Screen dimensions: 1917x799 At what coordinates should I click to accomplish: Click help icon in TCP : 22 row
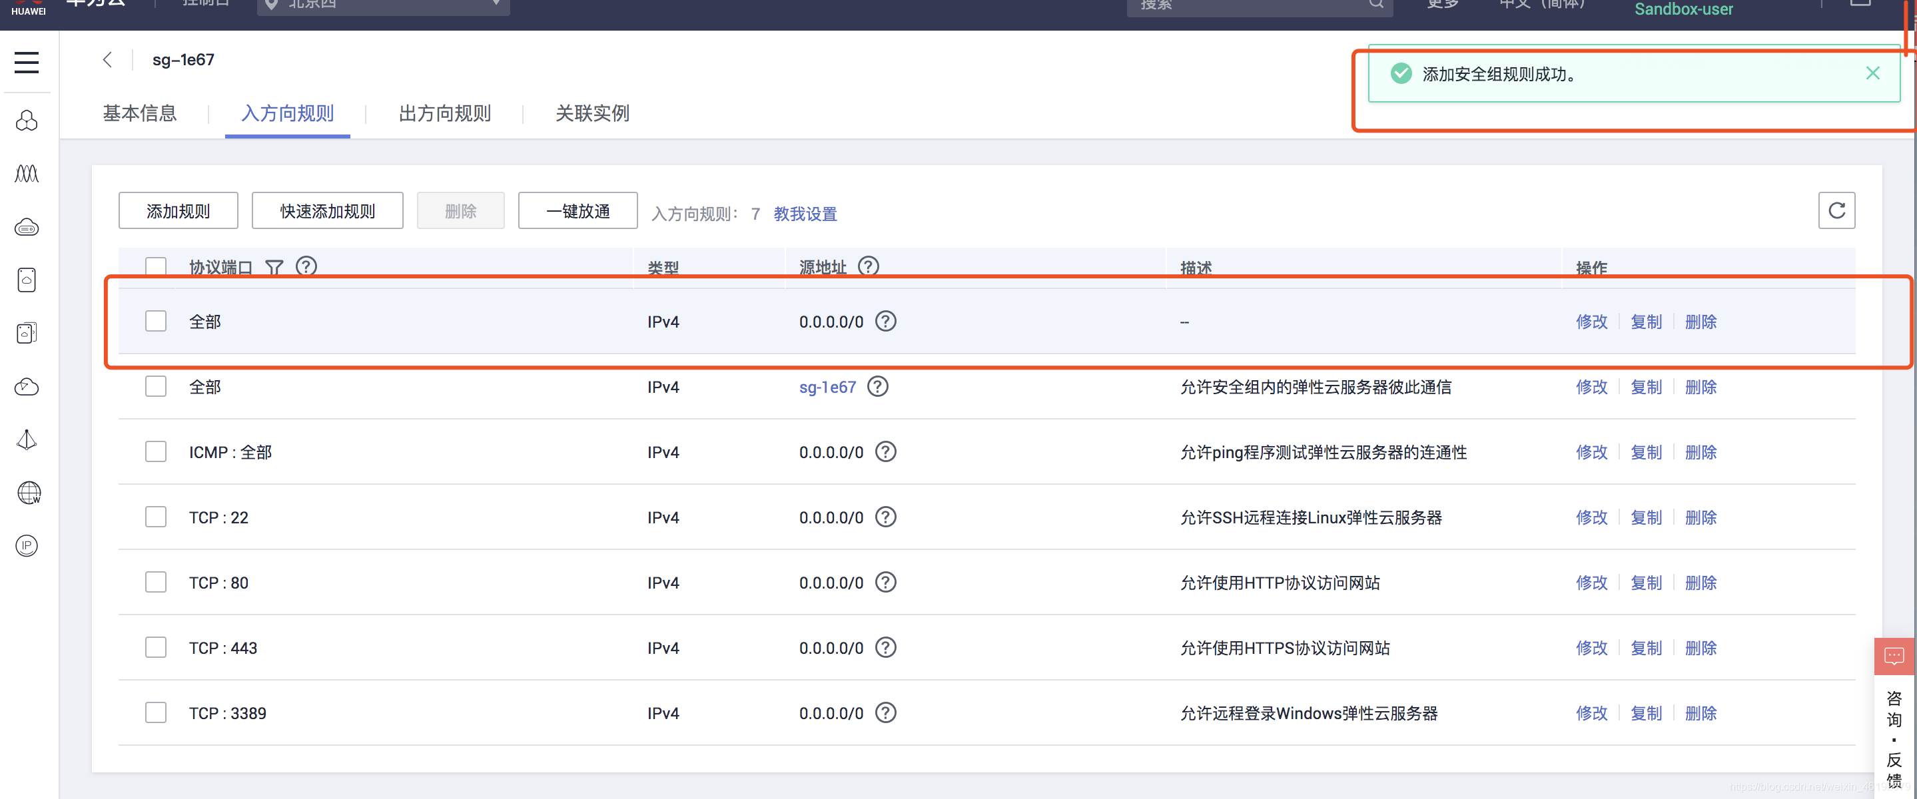(x=886, y=516)
